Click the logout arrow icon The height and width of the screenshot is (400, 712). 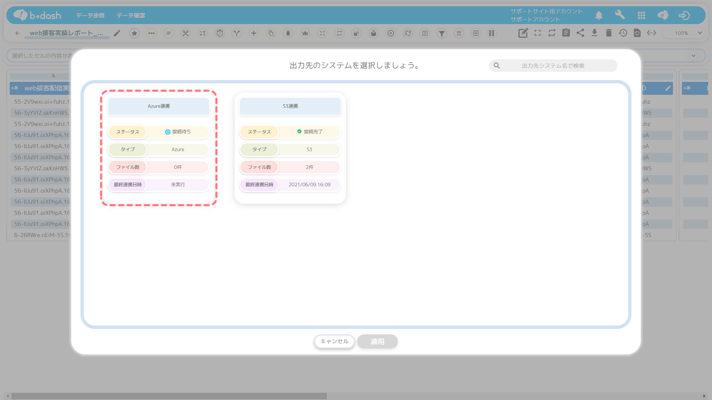pyautogui.click(x=684, y=15)
